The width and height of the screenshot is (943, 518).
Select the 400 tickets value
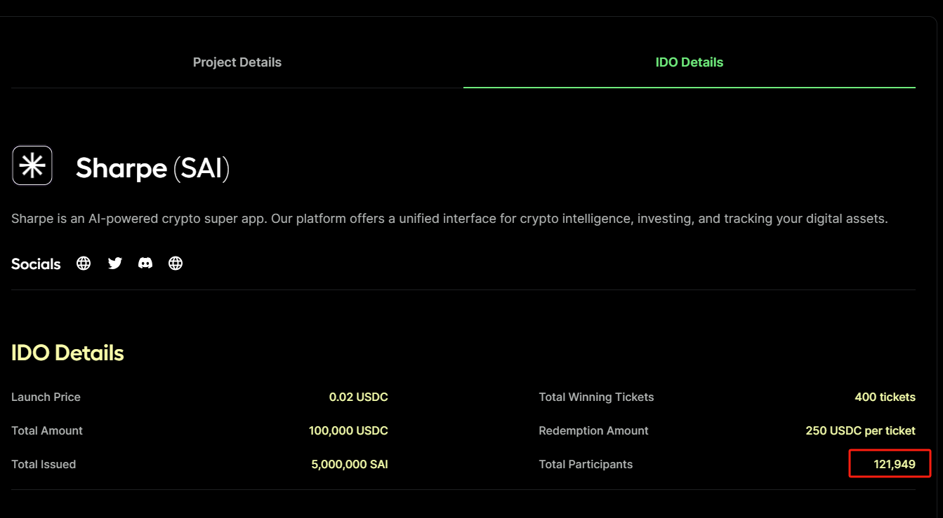(x=885, y=397)
